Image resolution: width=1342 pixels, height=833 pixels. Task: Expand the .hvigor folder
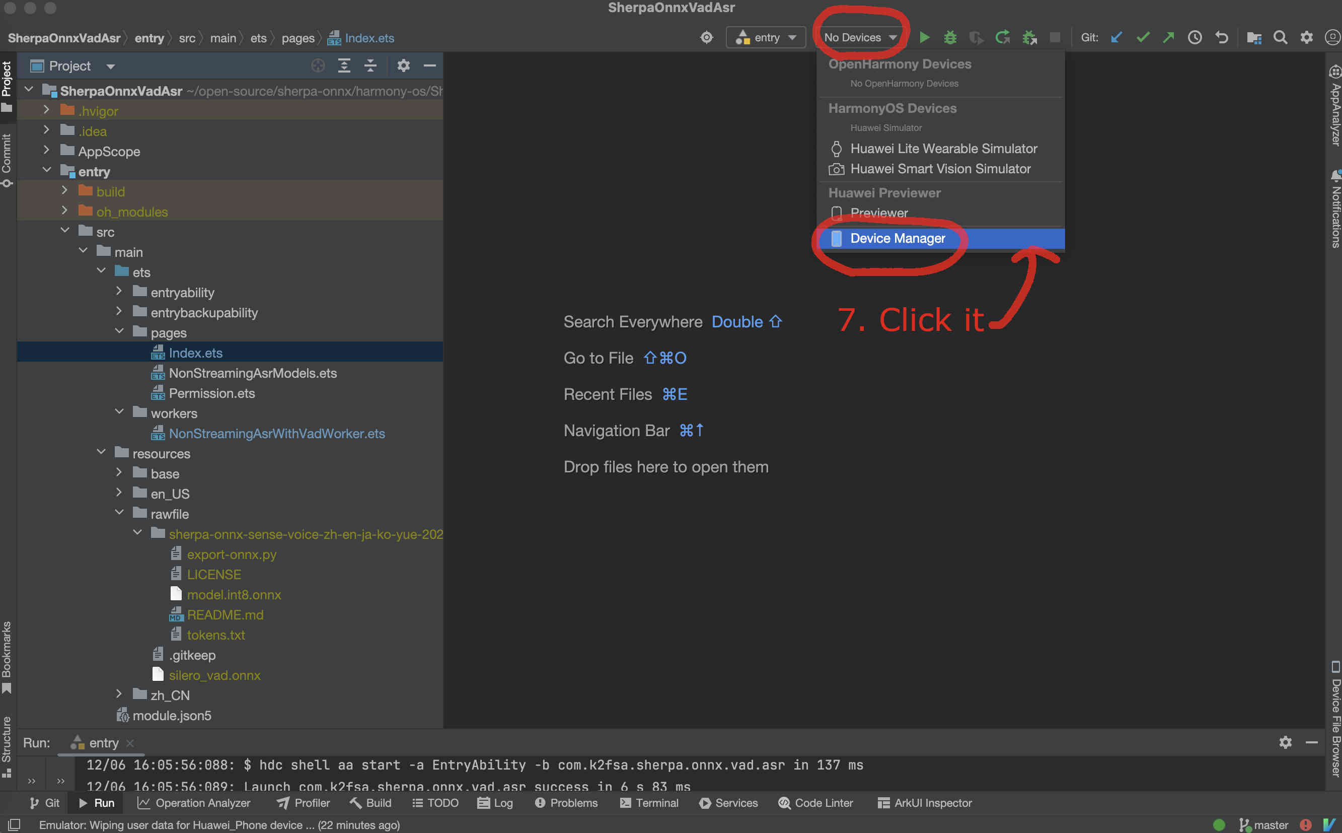[47, 110]
